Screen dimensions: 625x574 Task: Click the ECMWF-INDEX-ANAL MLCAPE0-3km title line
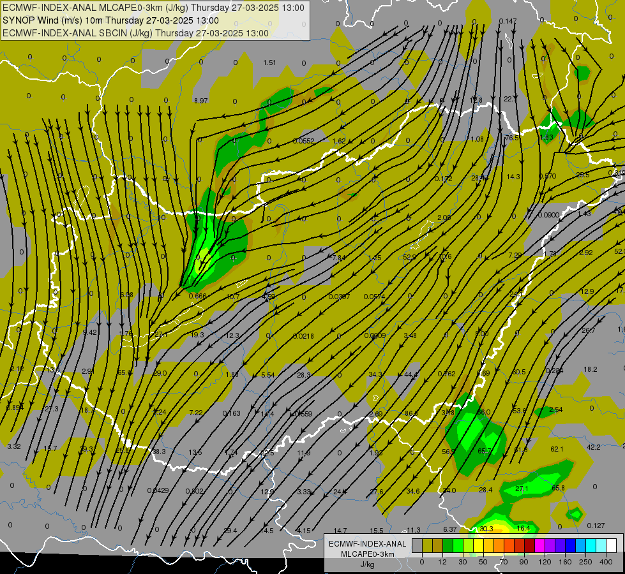click(153, 8)
